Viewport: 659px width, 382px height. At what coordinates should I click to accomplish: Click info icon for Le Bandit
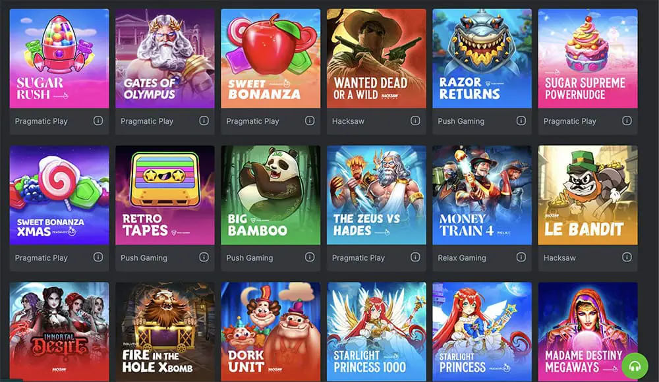tap(627, 257)
